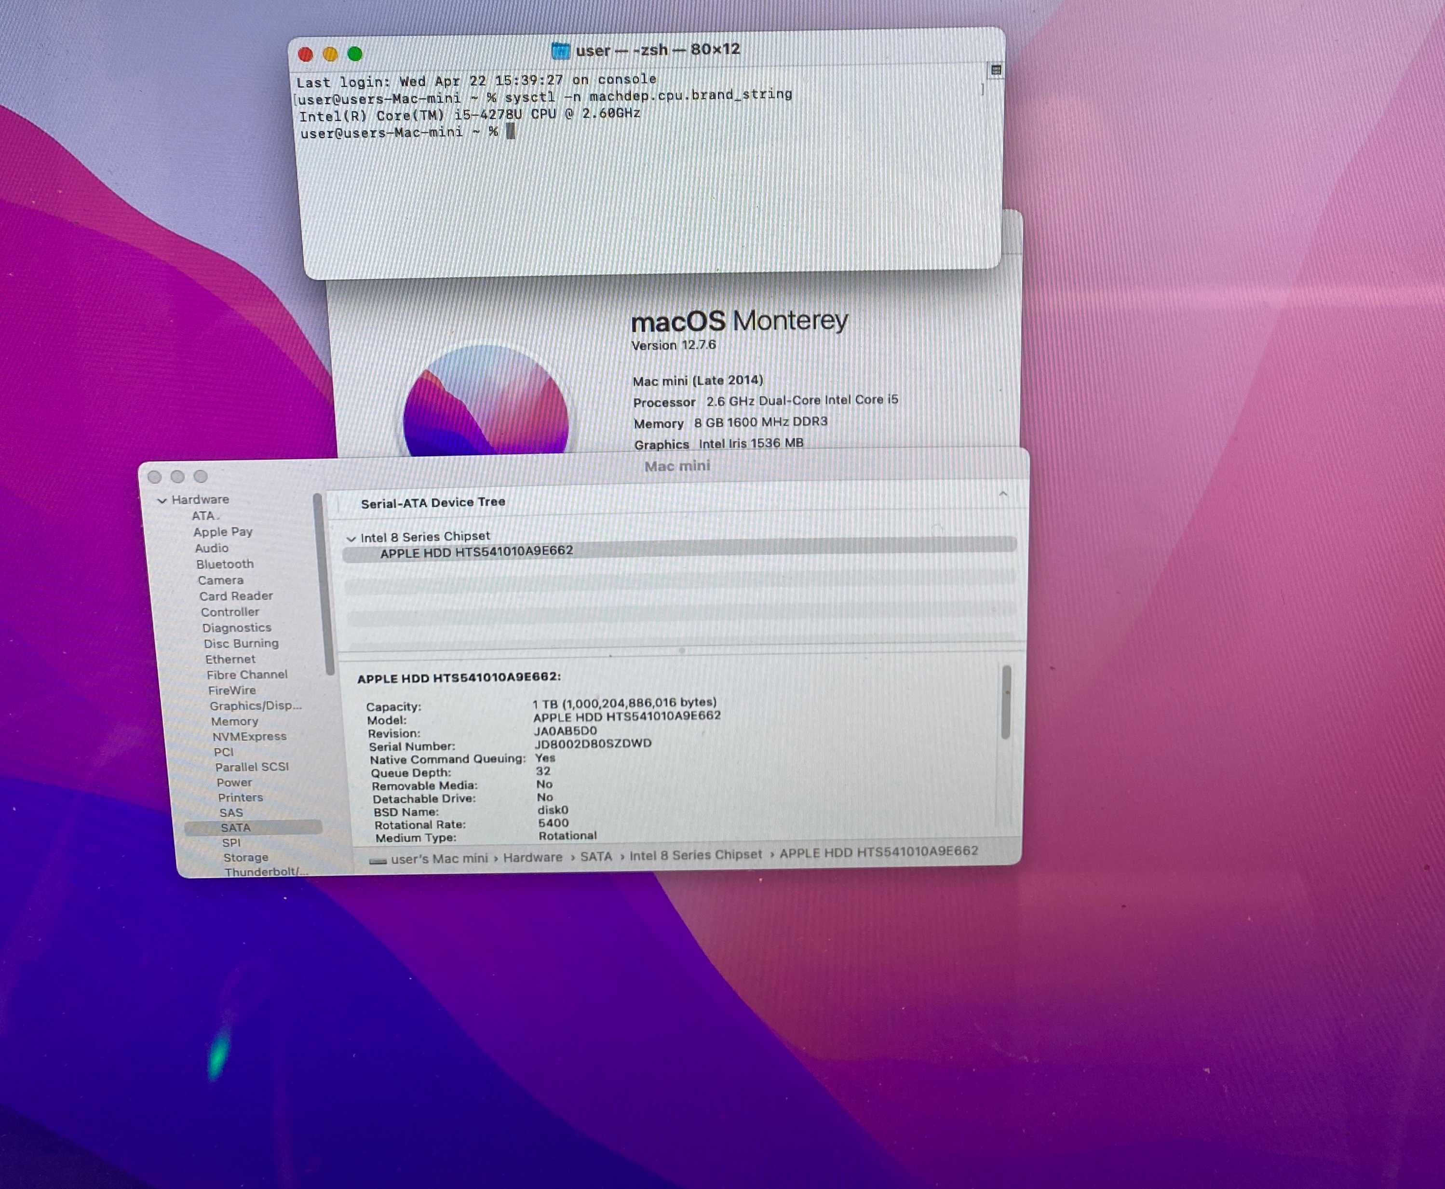Zoom Terminal with the green button
The height and width of the screenshot is (1189, 1445).
[x=355, y=54]
